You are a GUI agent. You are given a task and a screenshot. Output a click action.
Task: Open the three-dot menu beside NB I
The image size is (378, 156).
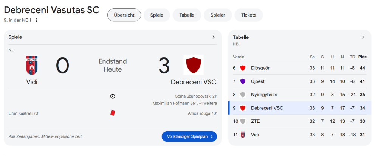[37, 20]
